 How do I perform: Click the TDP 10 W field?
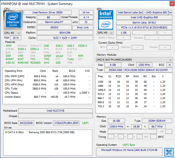coord(16,38)
